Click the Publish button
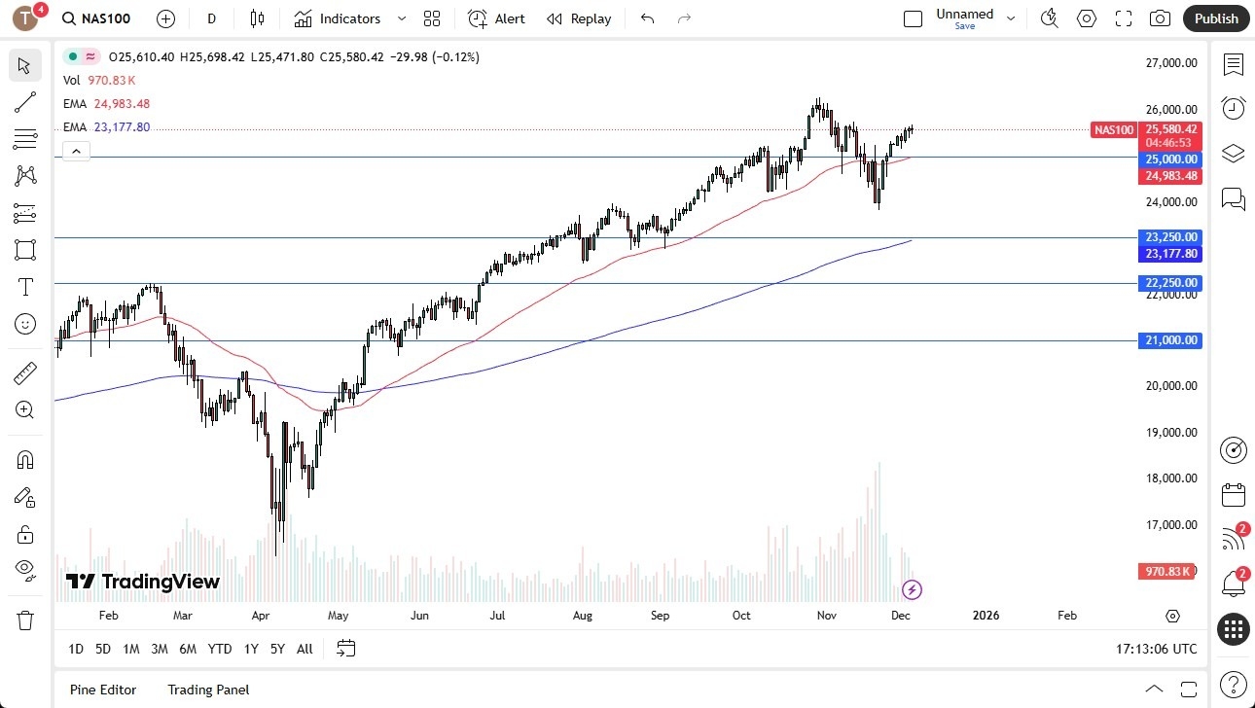The image size is (1255, 708). [x=1215, y=18]
